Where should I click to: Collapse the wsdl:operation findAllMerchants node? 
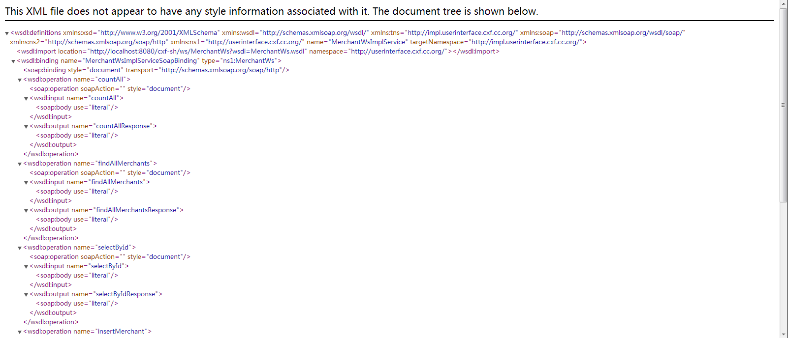[20, 164]
